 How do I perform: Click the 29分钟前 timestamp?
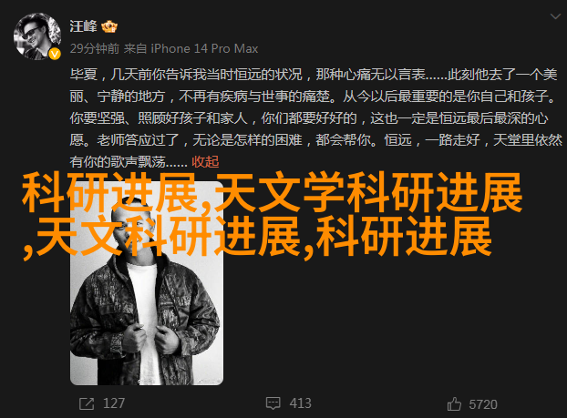click(95, 48)
